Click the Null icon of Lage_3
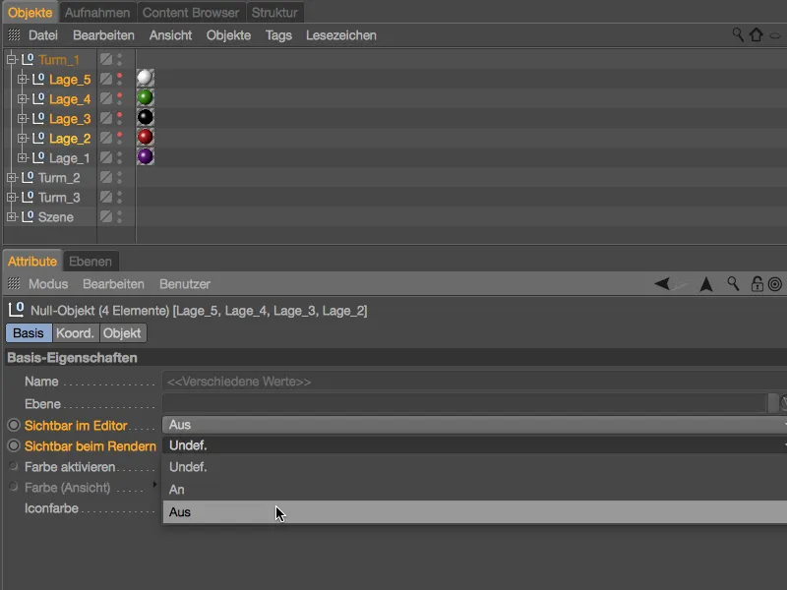This screenshot has height=590, width=787. click(38, 118)
